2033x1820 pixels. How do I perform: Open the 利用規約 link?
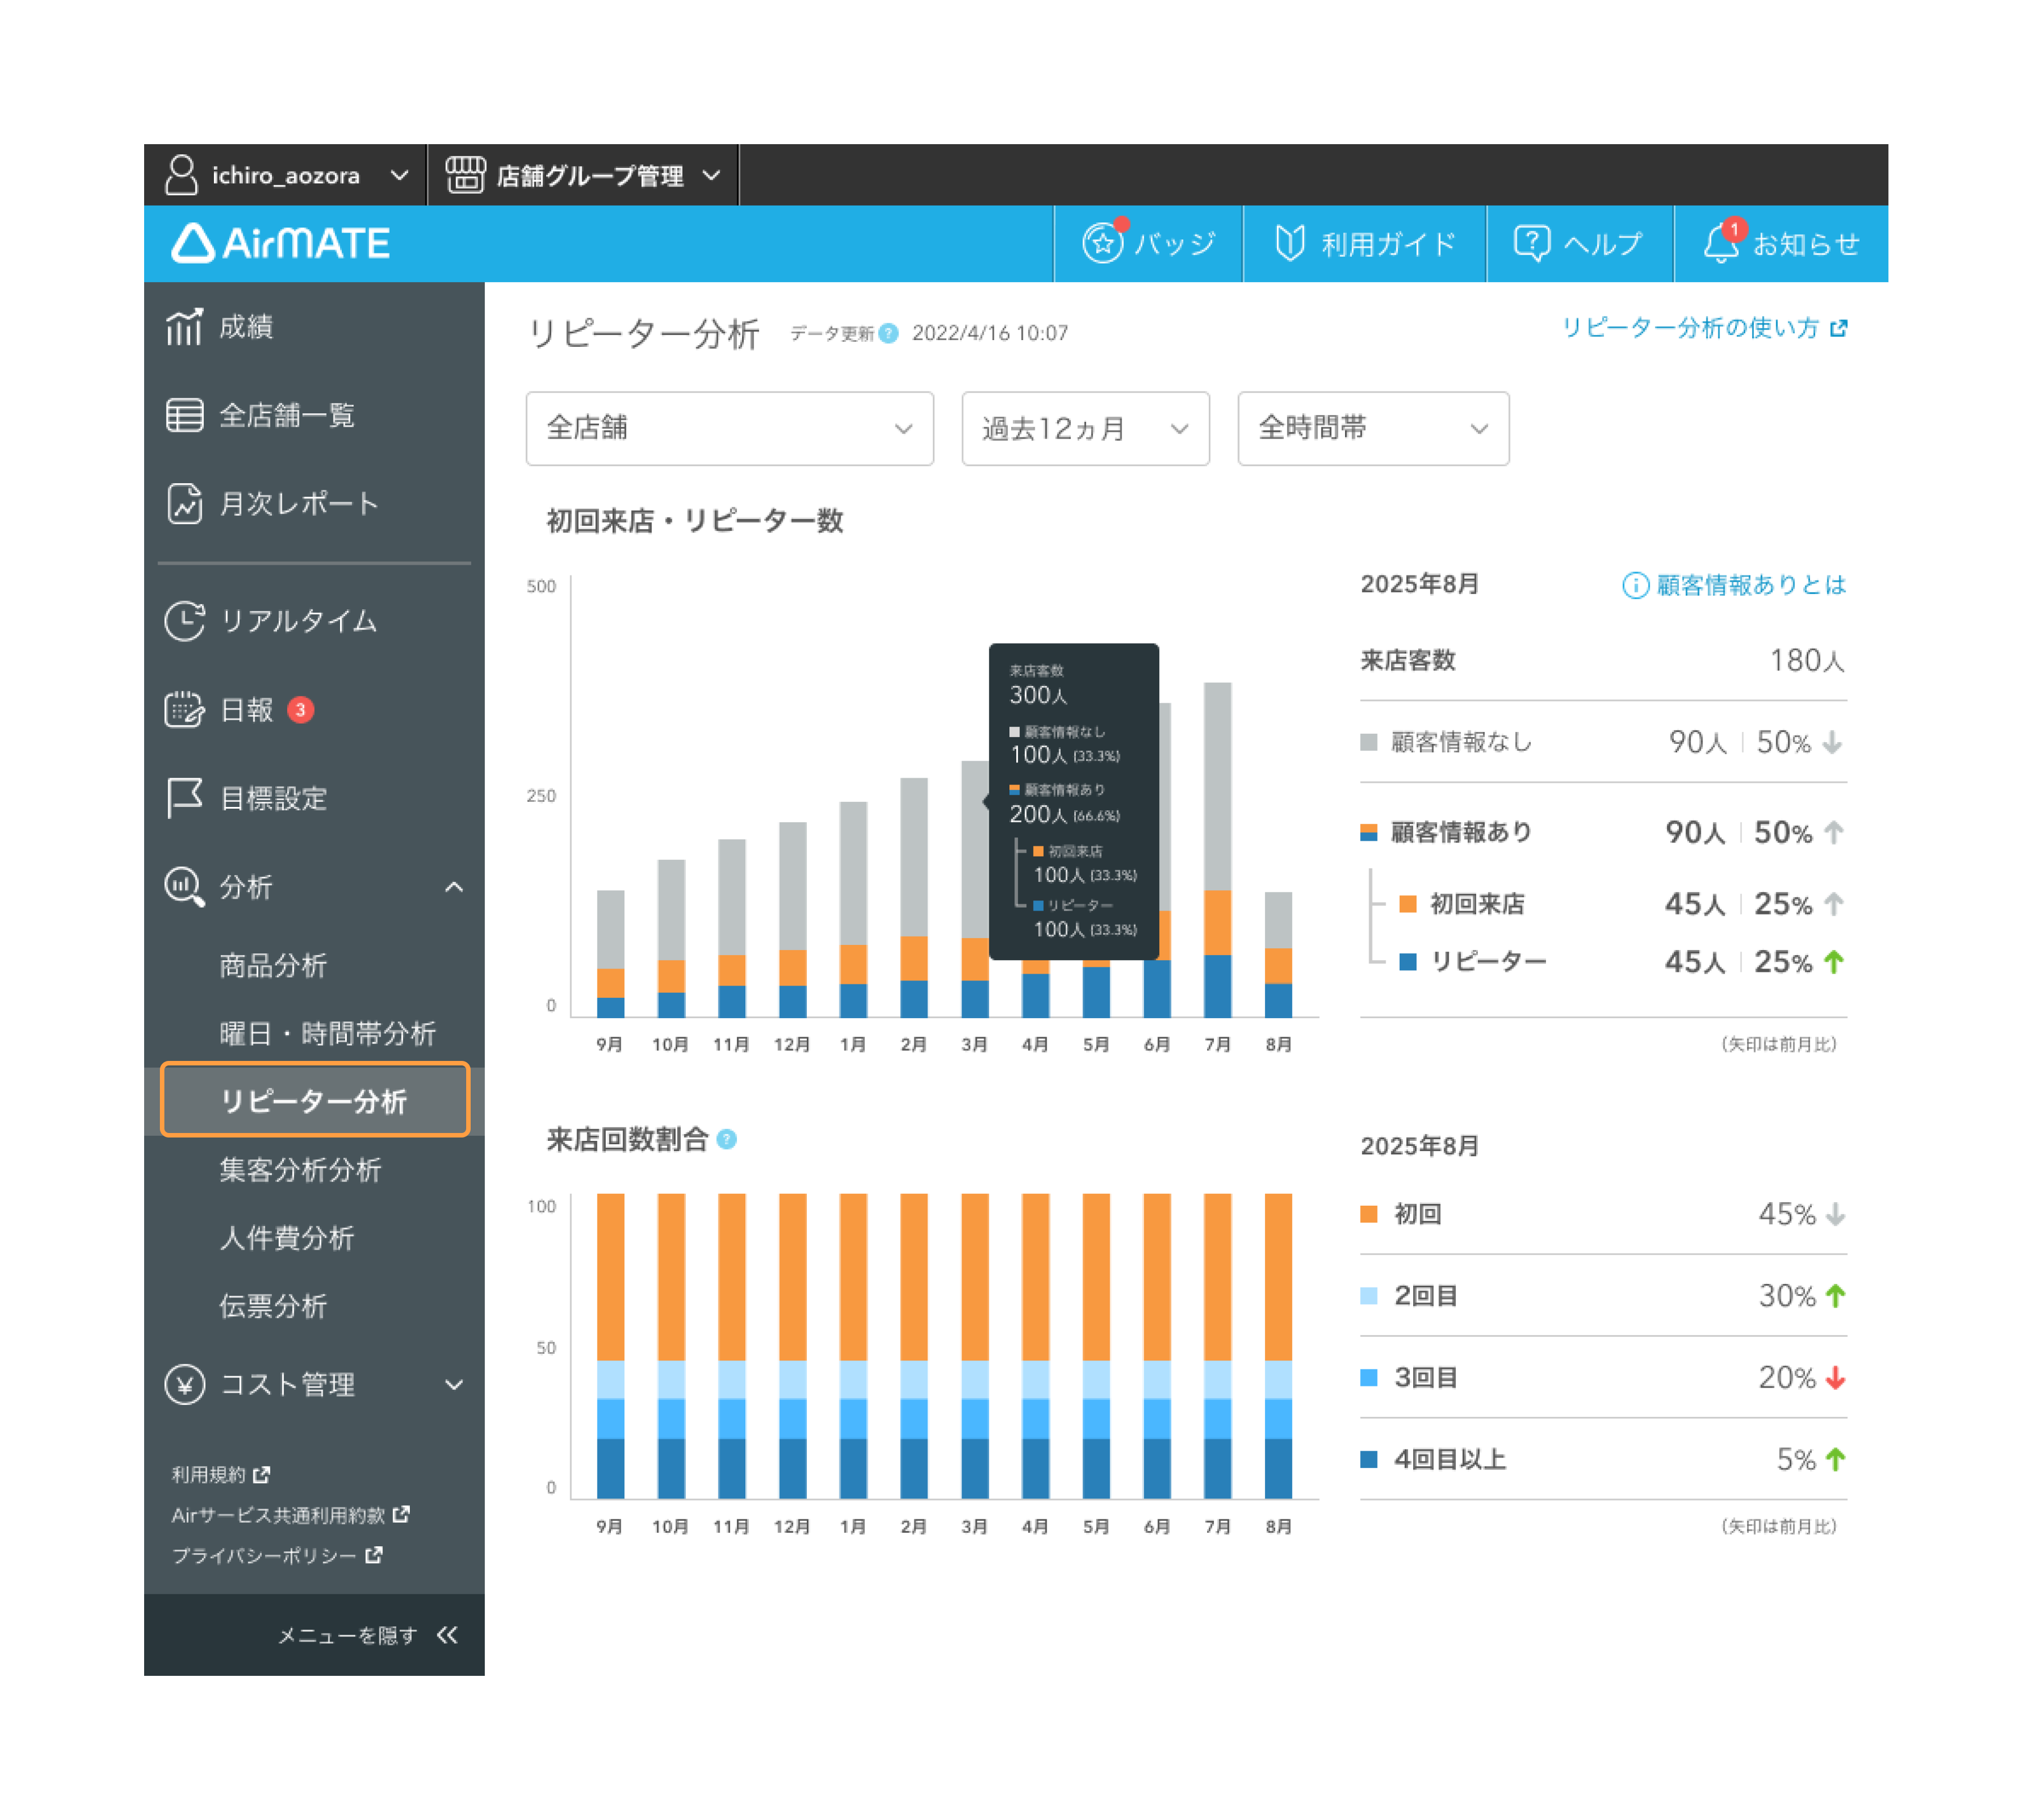pos(220,1475)
